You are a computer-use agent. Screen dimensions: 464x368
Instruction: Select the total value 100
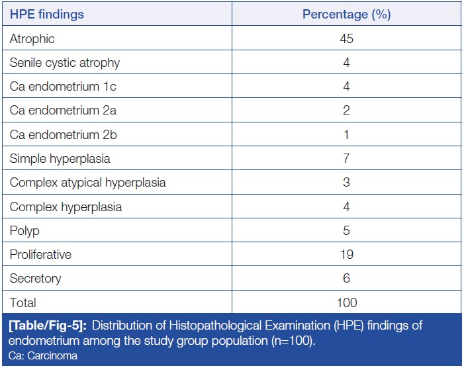[346, 302]
